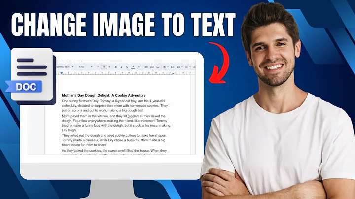
Task: Increase font size with plus button
Action: point(109,67)
